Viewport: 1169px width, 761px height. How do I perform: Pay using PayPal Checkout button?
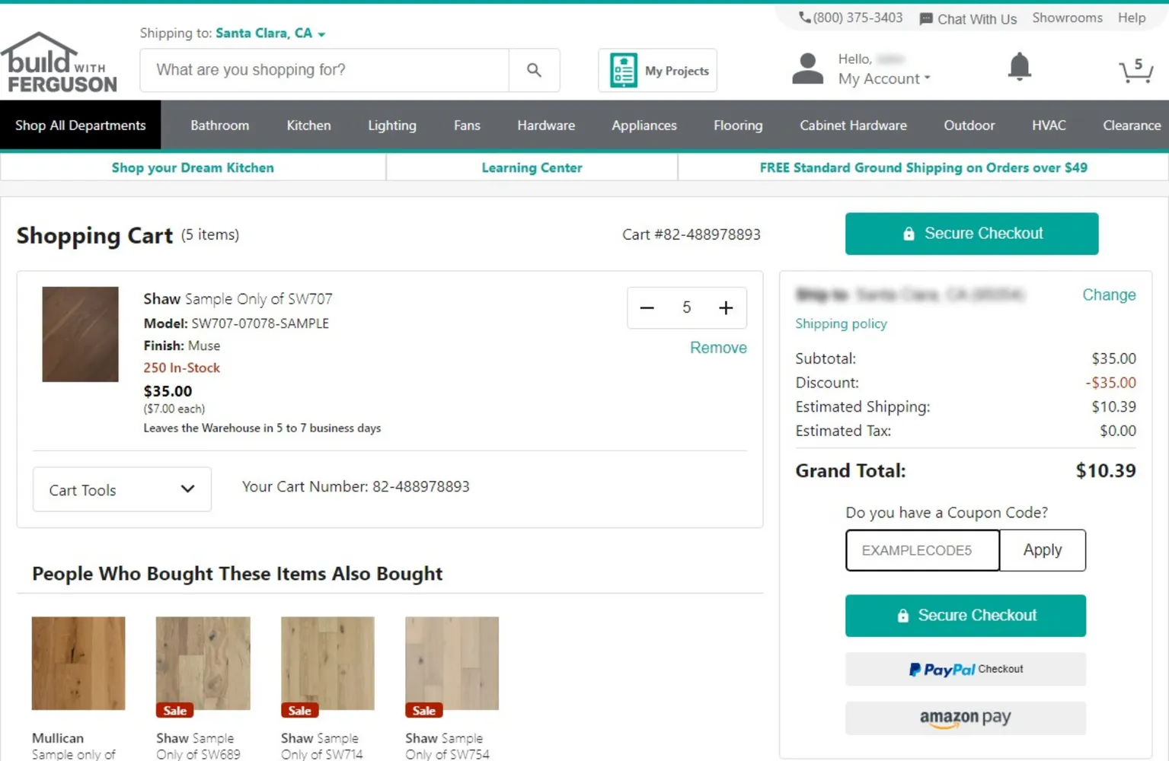pyautogui.click(x=965, y=670)
